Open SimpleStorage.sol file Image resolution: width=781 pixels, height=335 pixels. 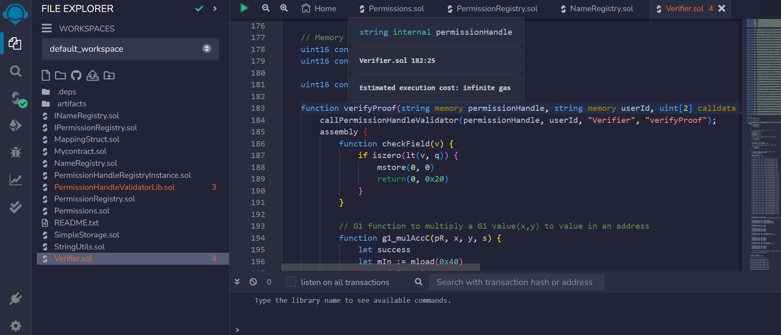(x=87, y=235)
